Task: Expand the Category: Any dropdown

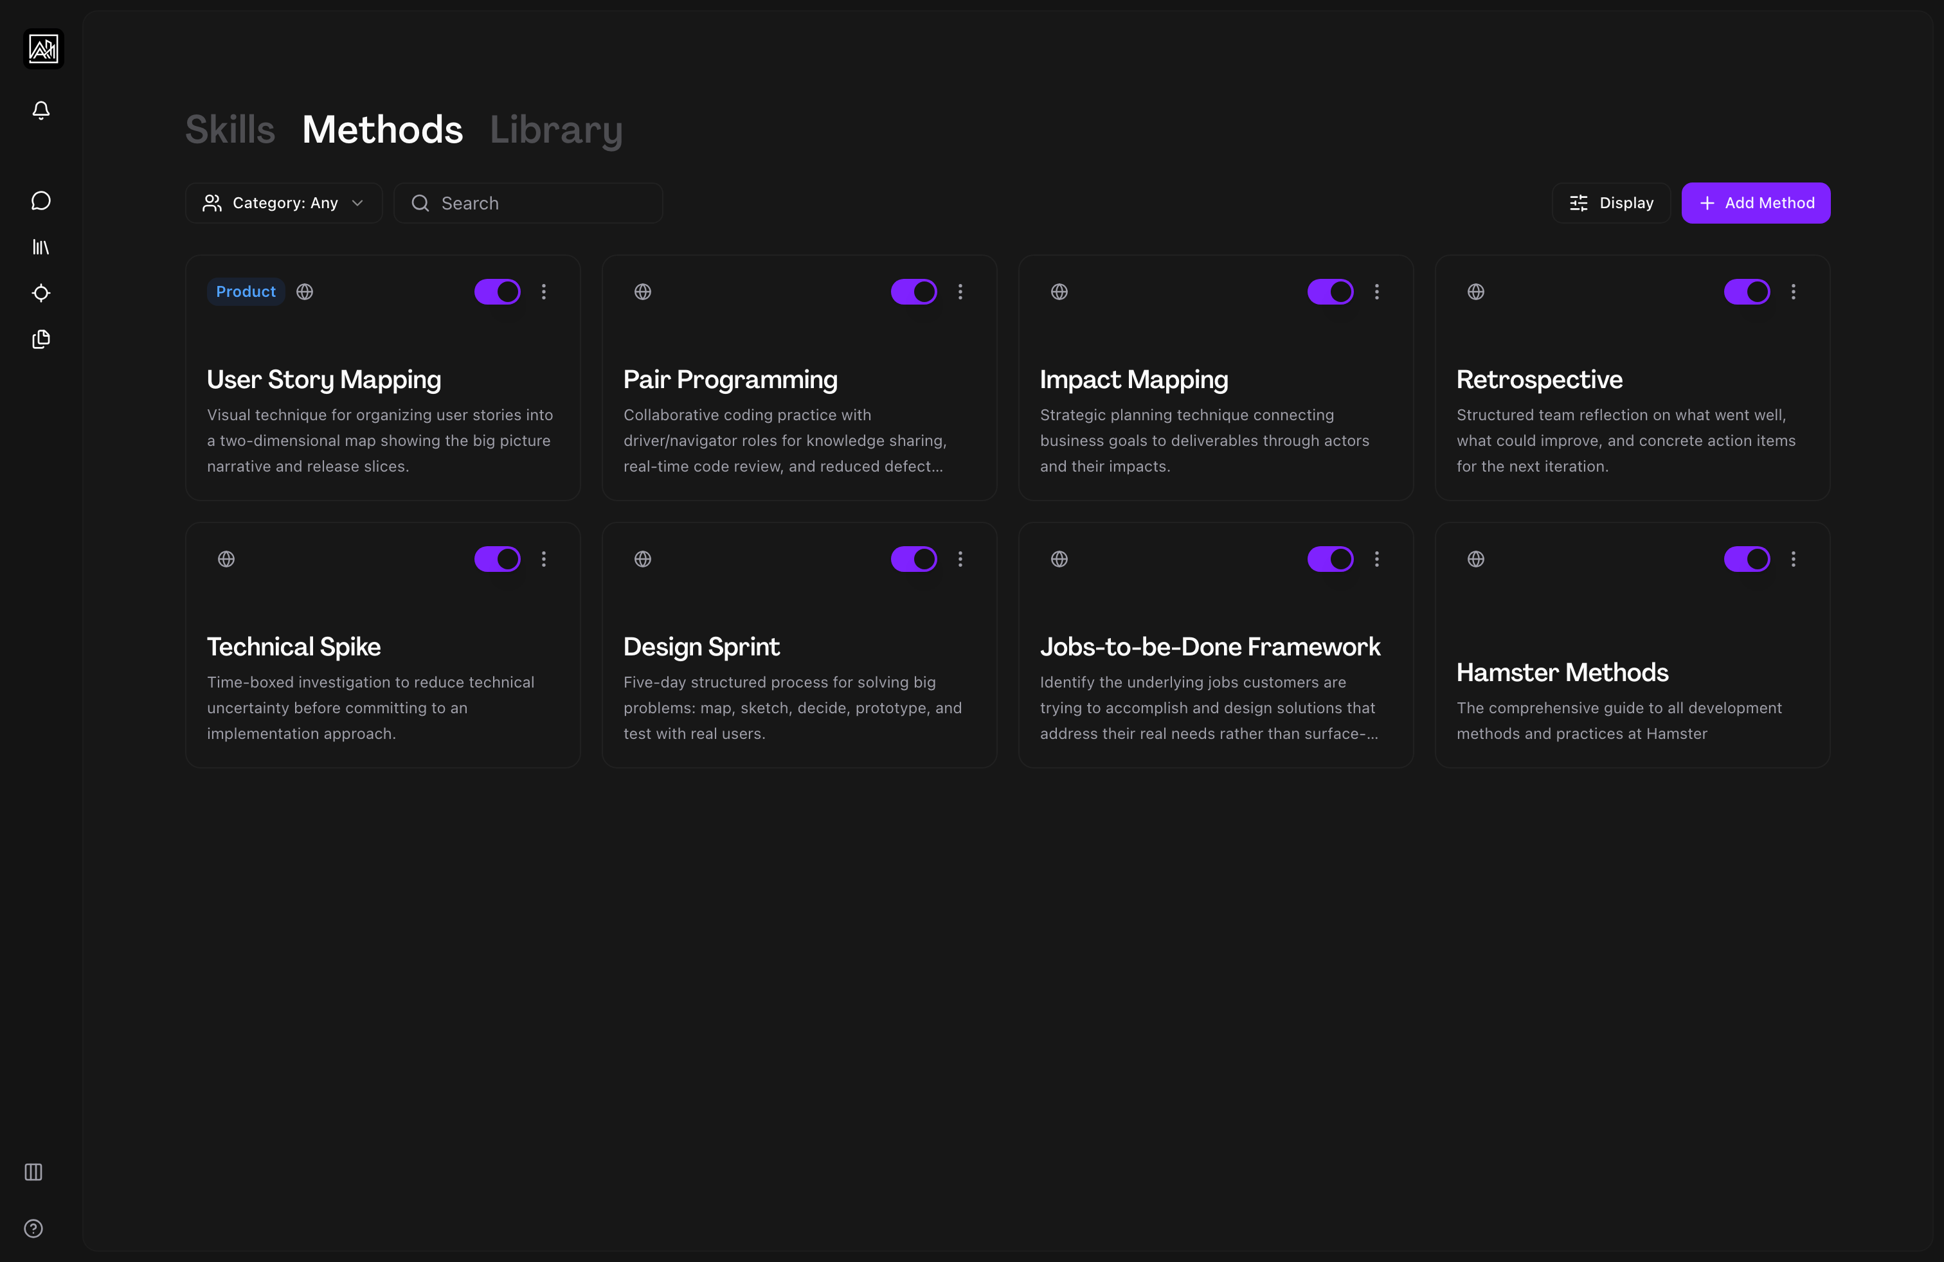Action: pos(283,203)
